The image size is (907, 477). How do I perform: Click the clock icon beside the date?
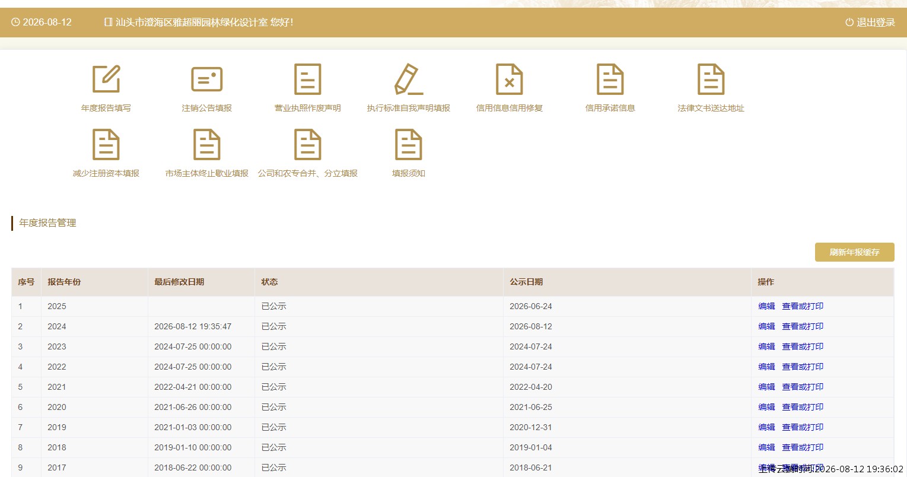pos(15,22)
